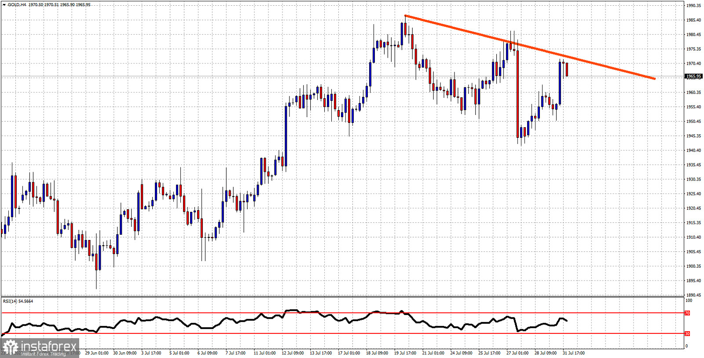Click the 1960.35 price scale label
Screen dimensions: 704x358
pos(694,92)
